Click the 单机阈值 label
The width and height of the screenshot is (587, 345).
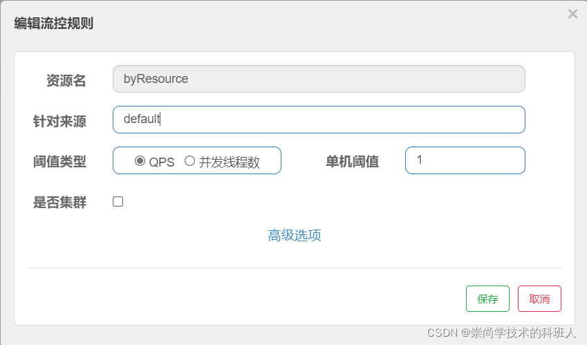(352, 162)
